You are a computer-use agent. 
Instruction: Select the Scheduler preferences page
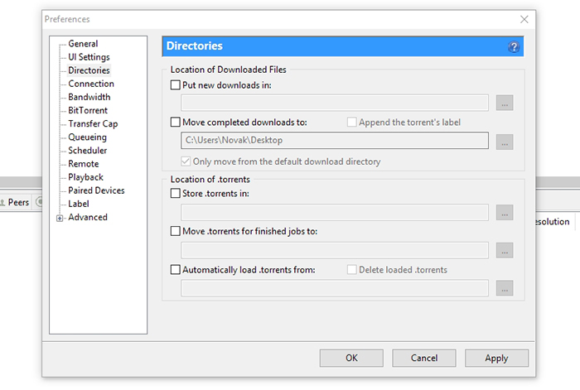click(x=87, y=151)
